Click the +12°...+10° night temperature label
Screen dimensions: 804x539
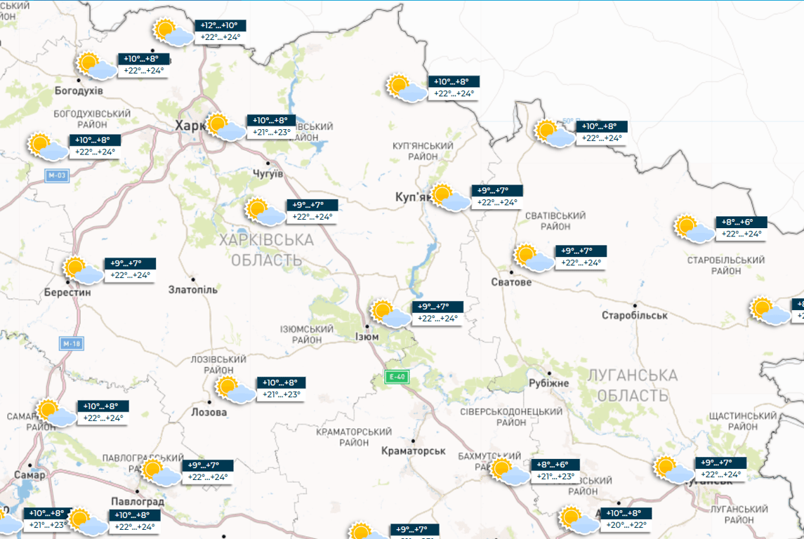tap(220, 25)
